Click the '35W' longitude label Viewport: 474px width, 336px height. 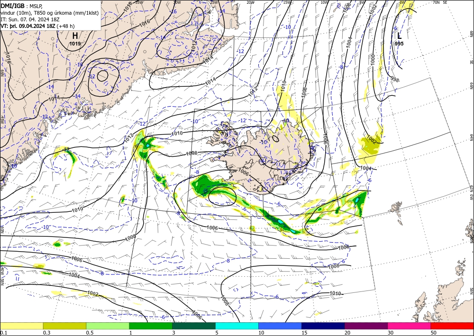(x=139, y=2)
